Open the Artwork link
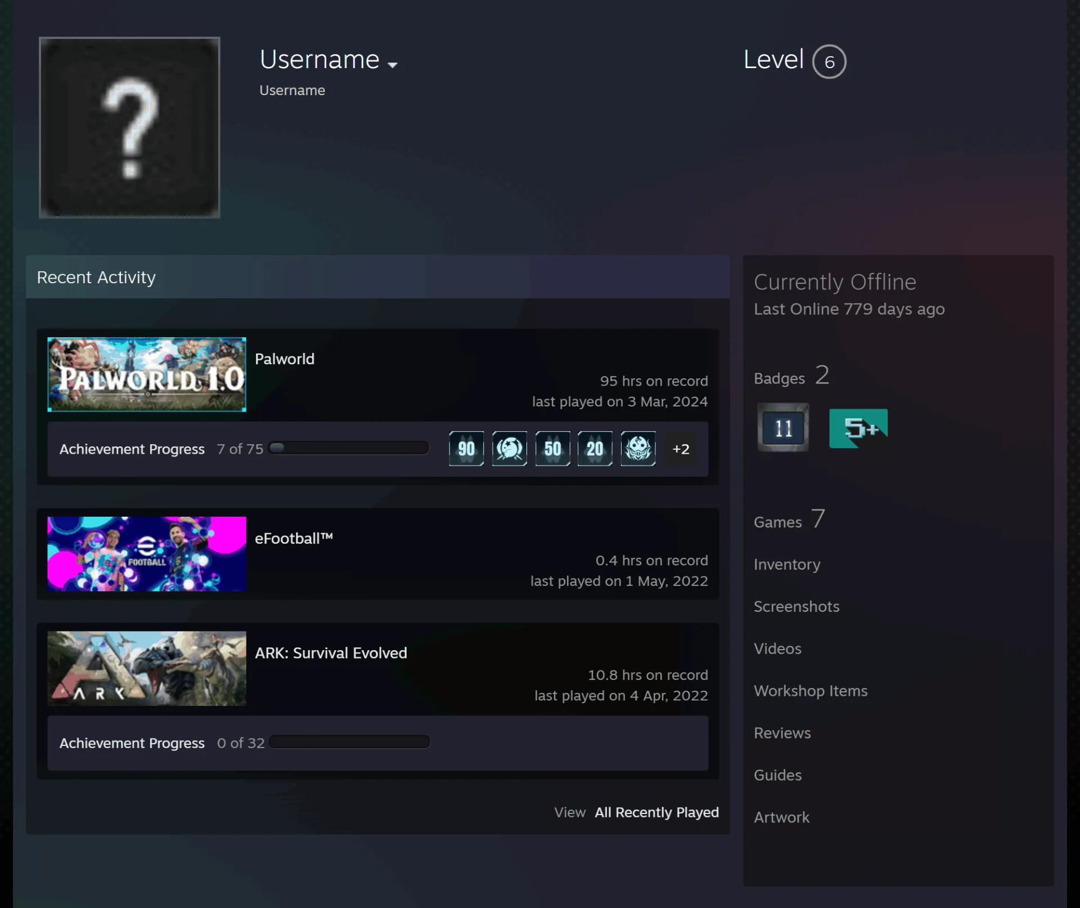Image resolution: width=1080 pixels, height=908 pixels. pyautogui.click(x=781, y=817)
